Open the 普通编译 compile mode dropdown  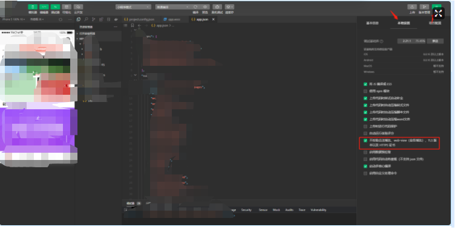[x=172, y=7]
